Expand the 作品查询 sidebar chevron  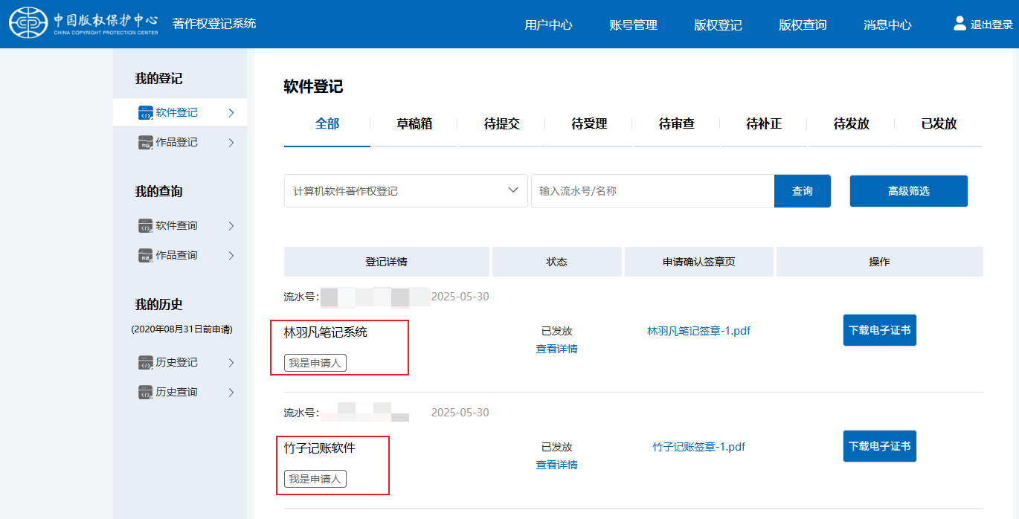click(231, 256)
